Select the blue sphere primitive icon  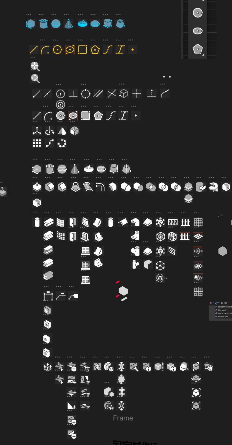tap(56, 24)
